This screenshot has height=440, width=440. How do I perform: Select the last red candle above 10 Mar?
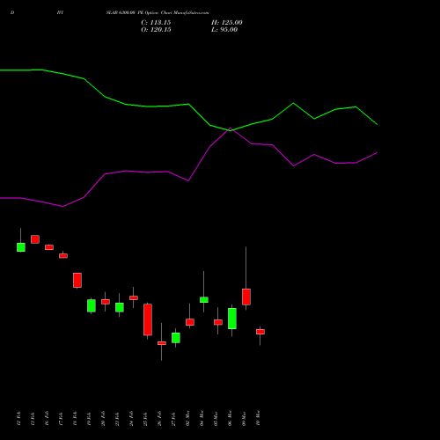coord(260,332)
